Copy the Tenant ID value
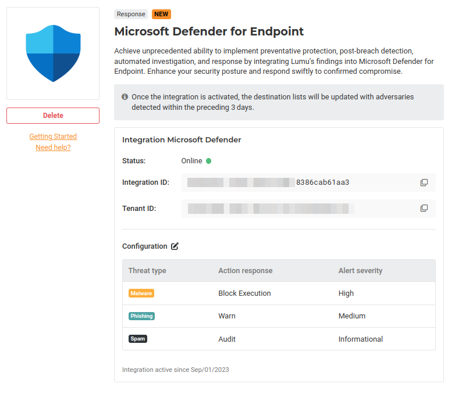 [424, 208]
